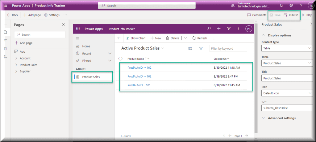316x142 pixels.
Task: Click the preview app waffle icon
Action: (78, 29)
